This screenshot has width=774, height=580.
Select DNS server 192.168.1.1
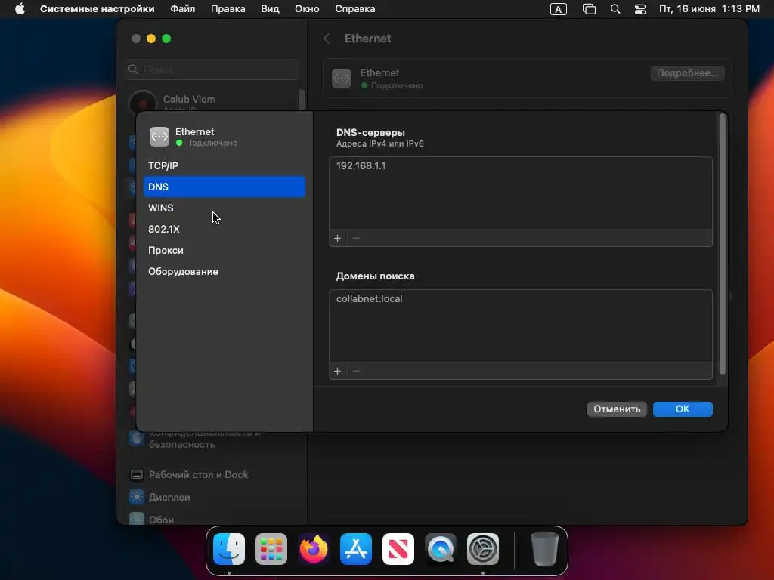tap(521, 165)
